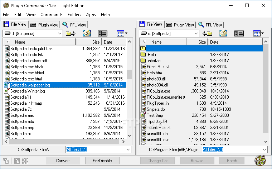Click the two-column layout icon in right pane

pyautogui.click(x=239, y=34)
